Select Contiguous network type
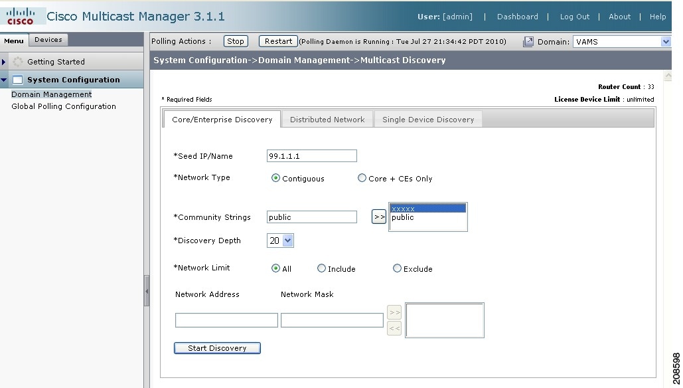This screenshot has height=388, width=683. tap(275, 178)
